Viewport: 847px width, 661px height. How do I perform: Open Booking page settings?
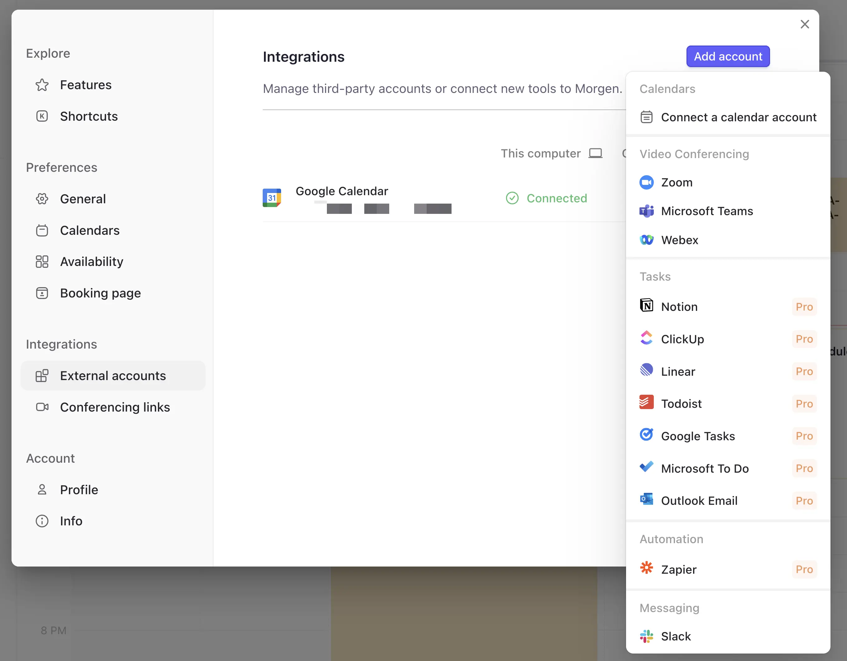click(113, 293)
